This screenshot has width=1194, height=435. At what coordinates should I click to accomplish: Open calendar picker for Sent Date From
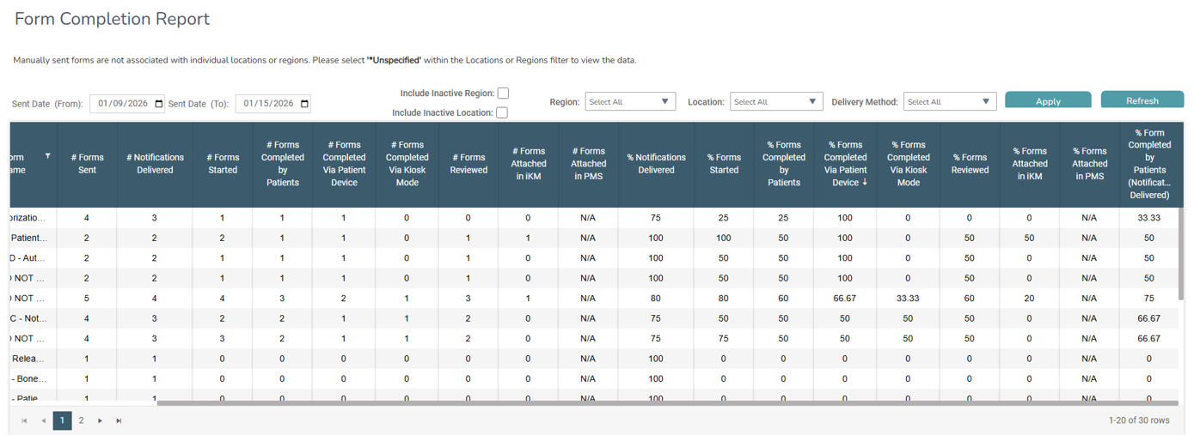(159, 104)
